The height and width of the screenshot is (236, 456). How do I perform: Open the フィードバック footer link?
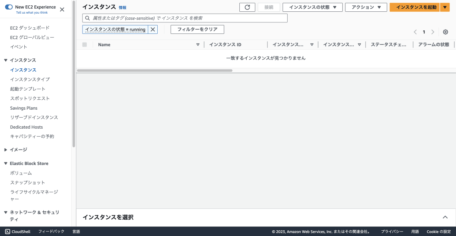pyautogui.click(x=51, y=231)
